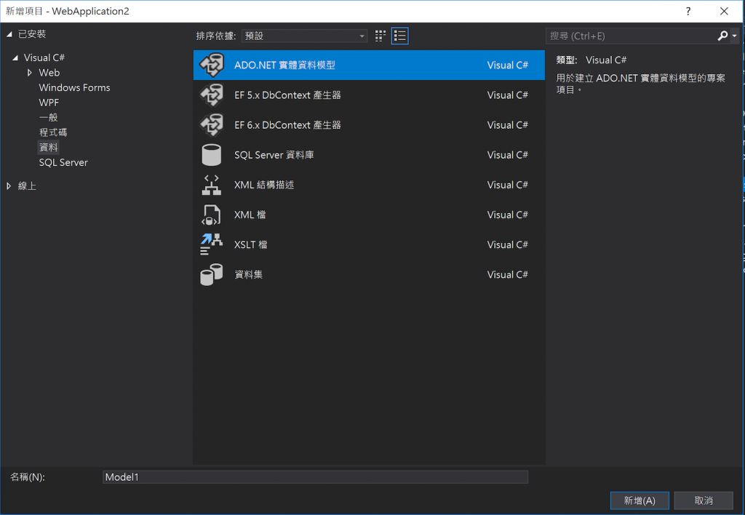The image size is (745, 515).
Task: Select the 'SQL Server 資料庫' text
Action: click(x=274, y=155)
